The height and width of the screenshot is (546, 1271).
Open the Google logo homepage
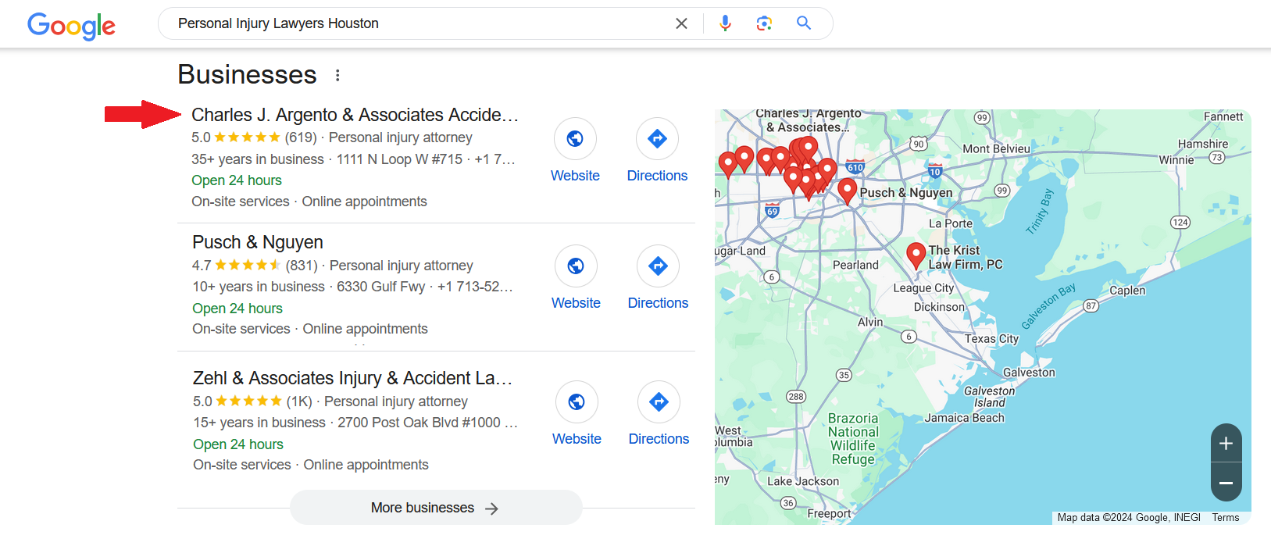click(x=71, y=25)
